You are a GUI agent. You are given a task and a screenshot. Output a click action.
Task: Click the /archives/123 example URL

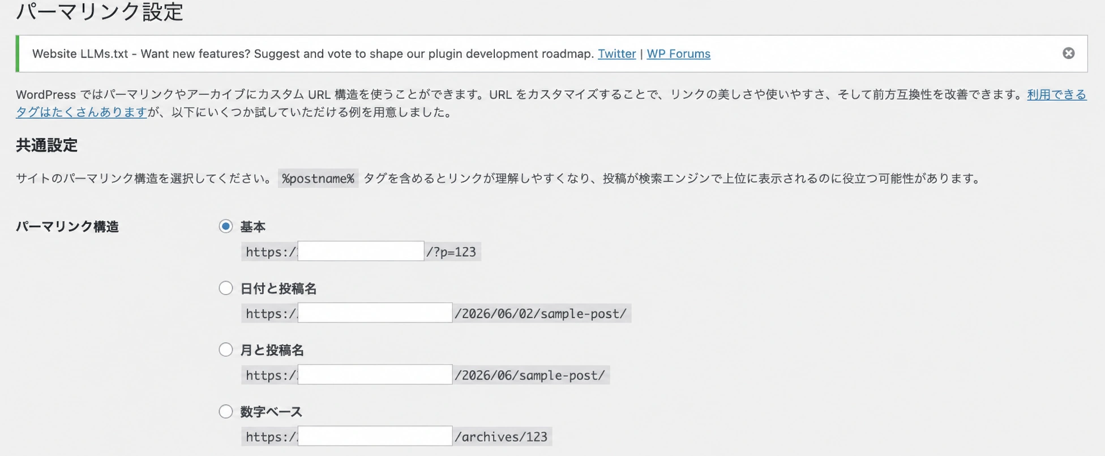click(501, 437)
